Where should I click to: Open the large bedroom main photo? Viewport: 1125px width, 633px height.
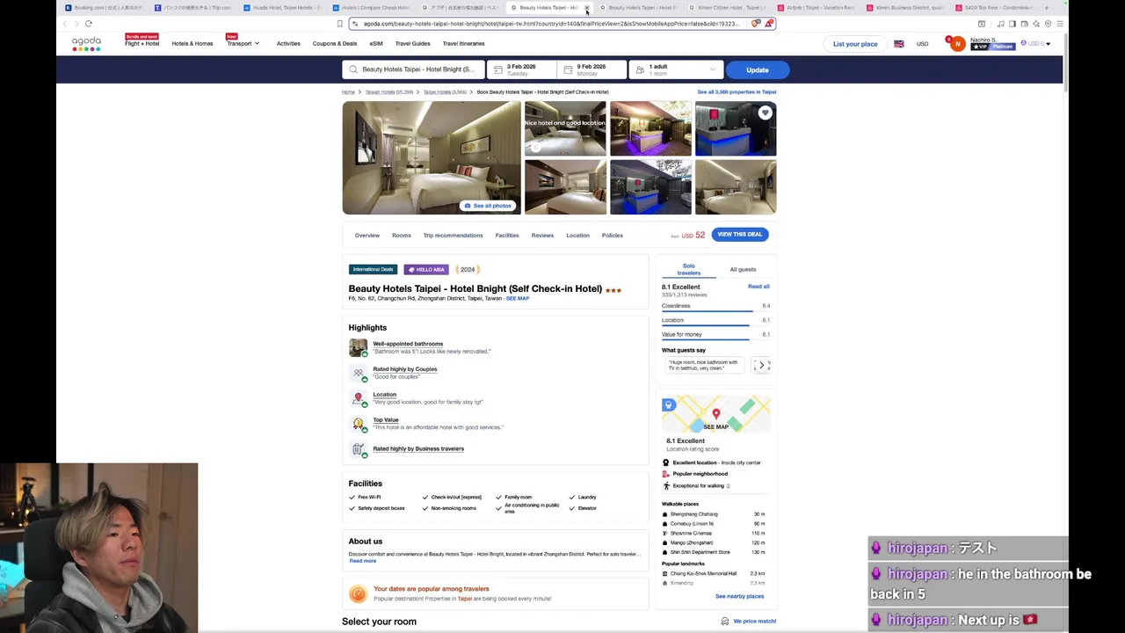[431, 158]
